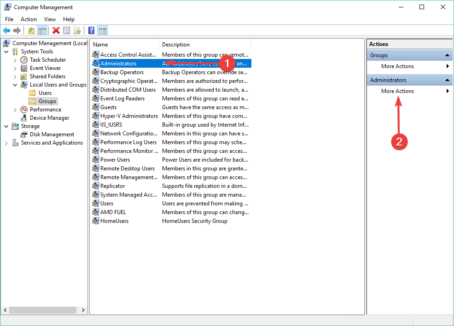The height and width of the screenshot is (326, 454).
Task: Click the Shared Folders tree icon
Action: click(24, 77)
